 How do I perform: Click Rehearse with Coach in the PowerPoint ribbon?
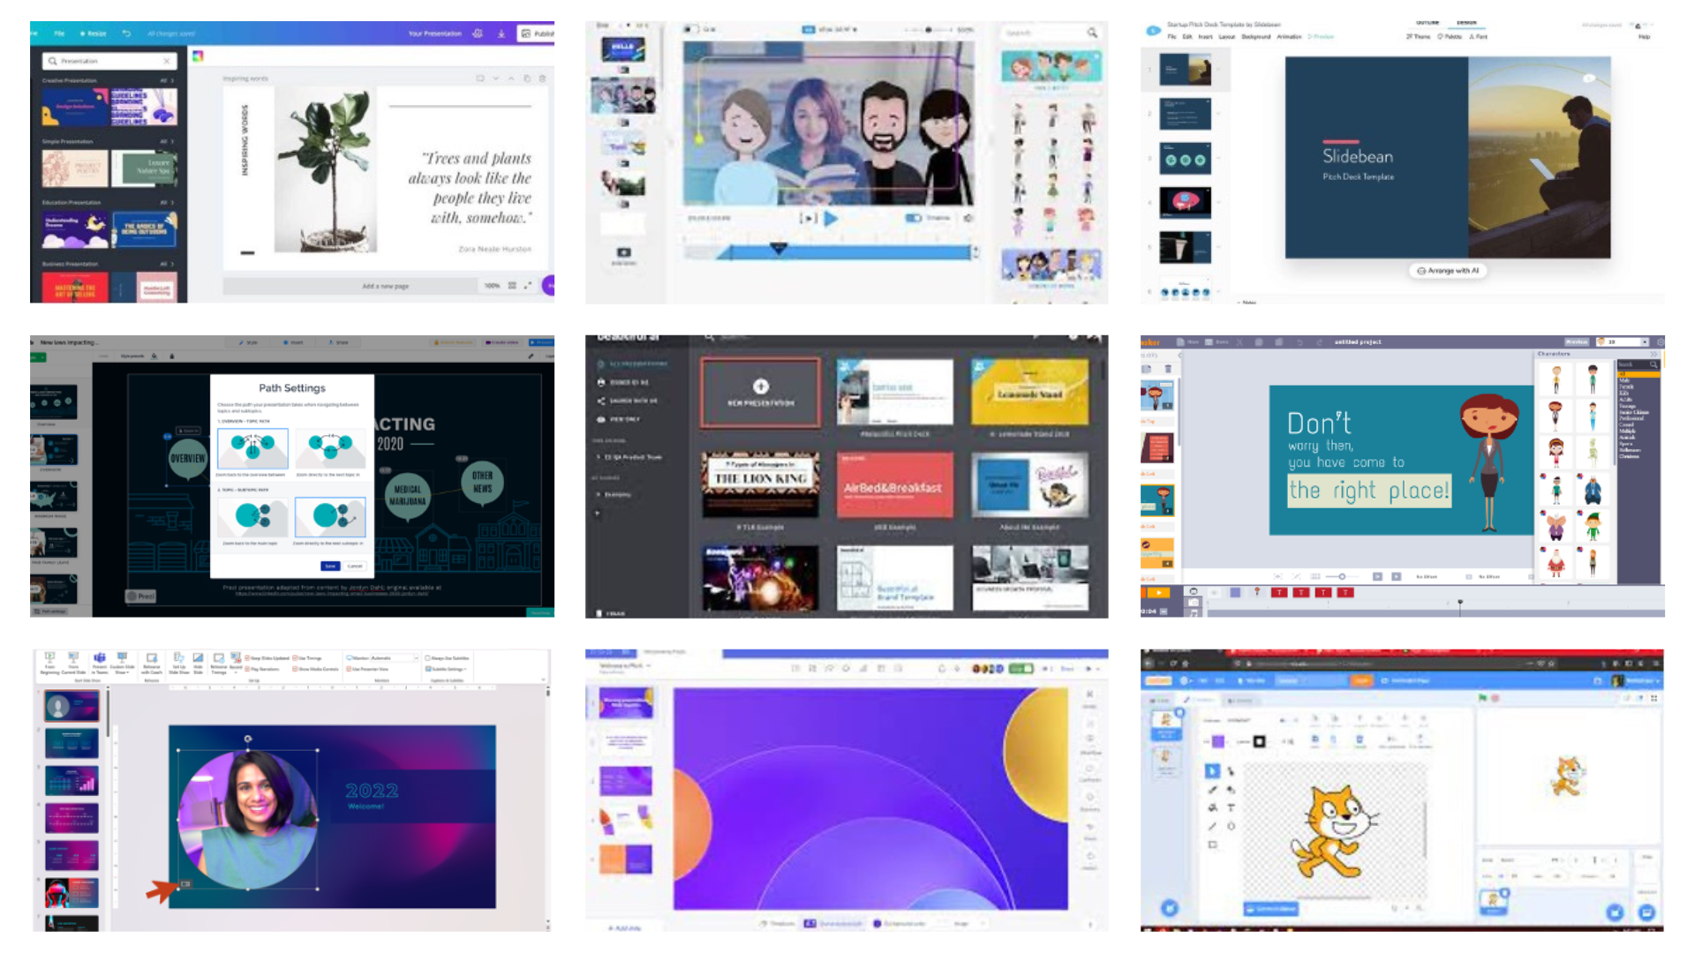click(x=151, y=663)
